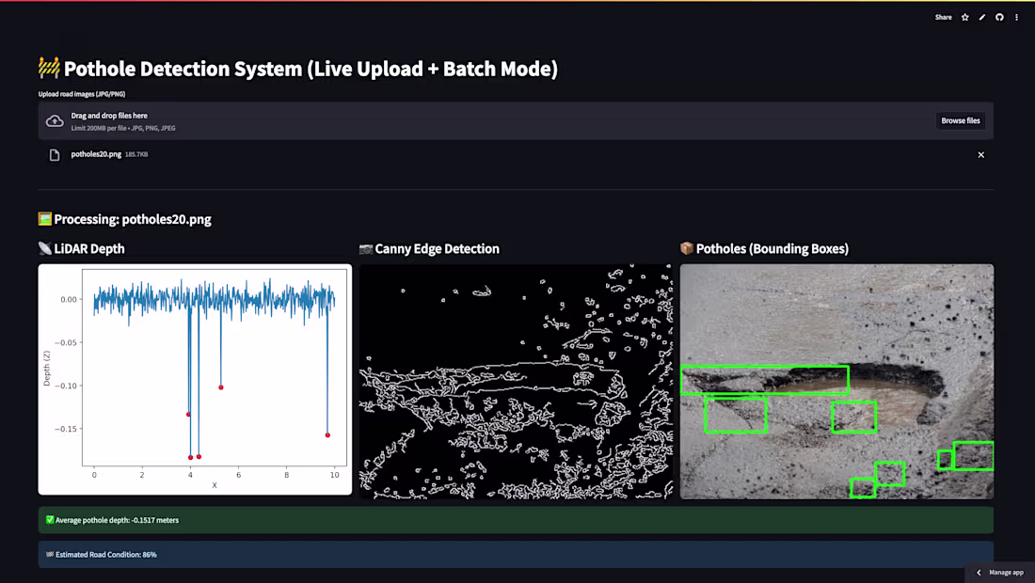
Task: View the project on GitHub icon
Action: point(999,17)
